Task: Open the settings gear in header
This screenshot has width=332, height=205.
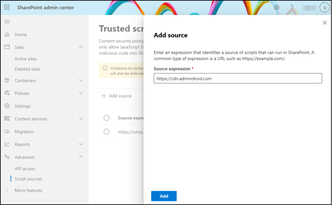Action: 277,7
